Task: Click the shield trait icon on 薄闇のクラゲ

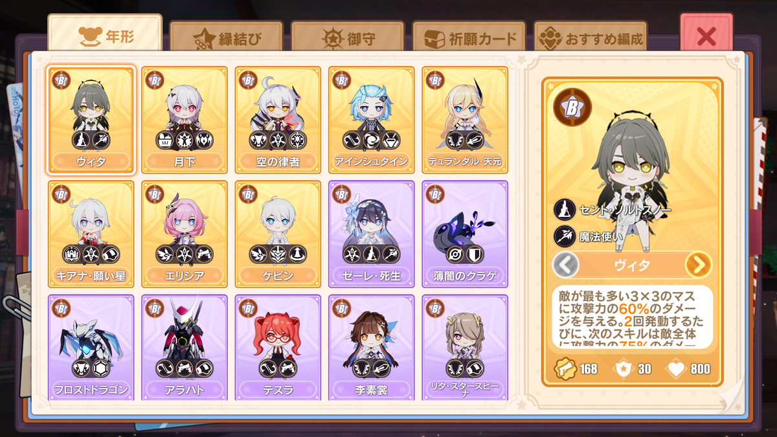Action: tap(475, 254)
